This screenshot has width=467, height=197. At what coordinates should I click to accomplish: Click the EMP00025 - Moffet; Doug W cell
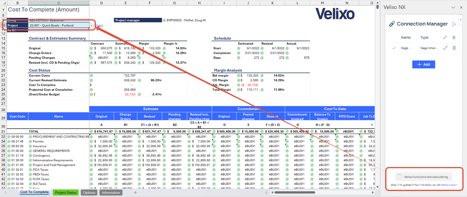(186, 20)
